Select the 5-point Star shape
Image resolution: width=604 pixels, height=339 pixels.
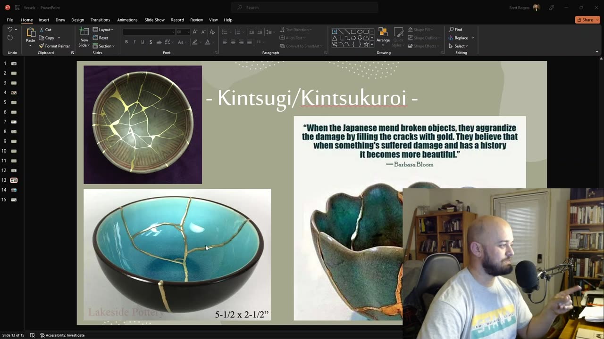click(x=366, y=44)
